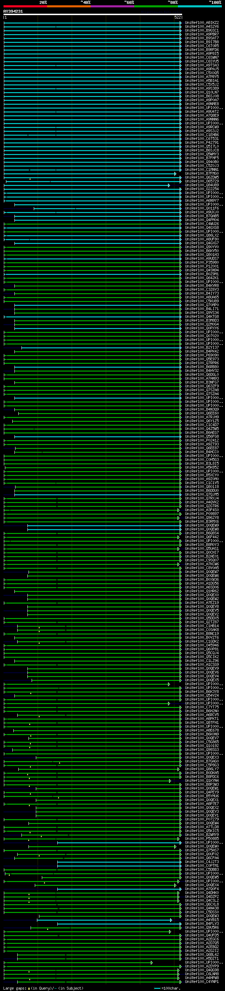Click on UniRef100_A2DYP9 label
This screenshot has width=225, height=991.
(x=201, y=967)
